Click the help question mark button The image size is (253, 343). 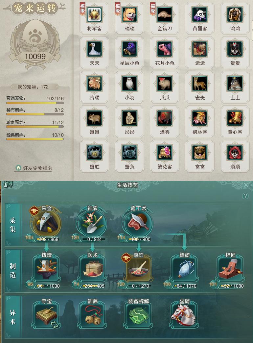tap(245, 196)
